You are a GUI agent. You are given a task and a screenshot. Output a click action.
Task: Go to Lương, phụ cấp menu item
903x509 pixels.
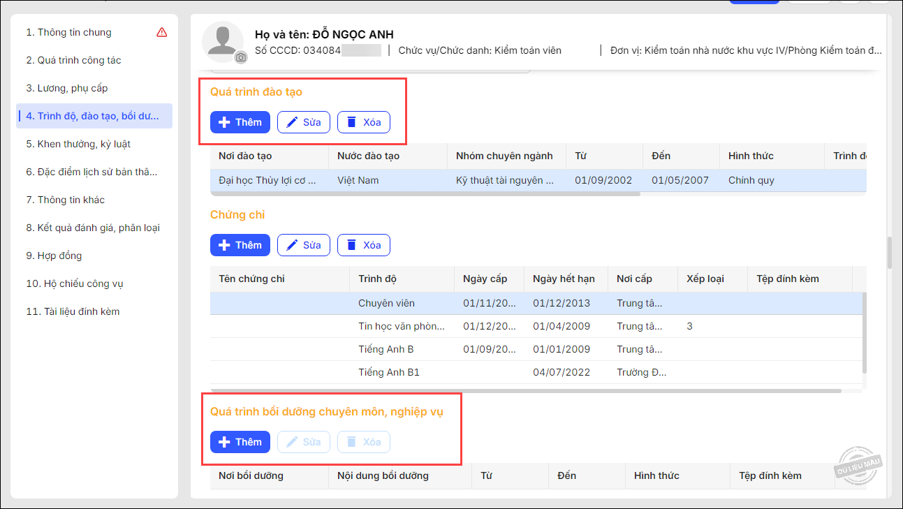67,88
